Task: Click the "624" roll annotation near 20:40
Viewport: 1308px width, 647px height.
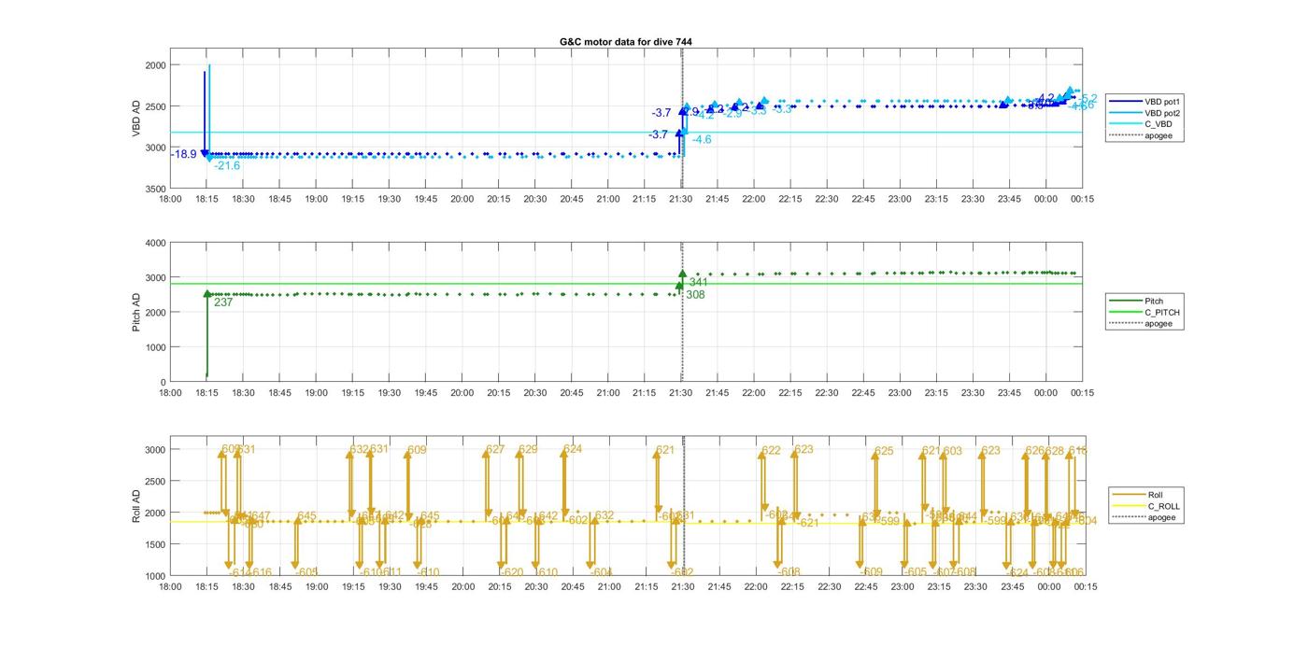Action: point(573,449)
